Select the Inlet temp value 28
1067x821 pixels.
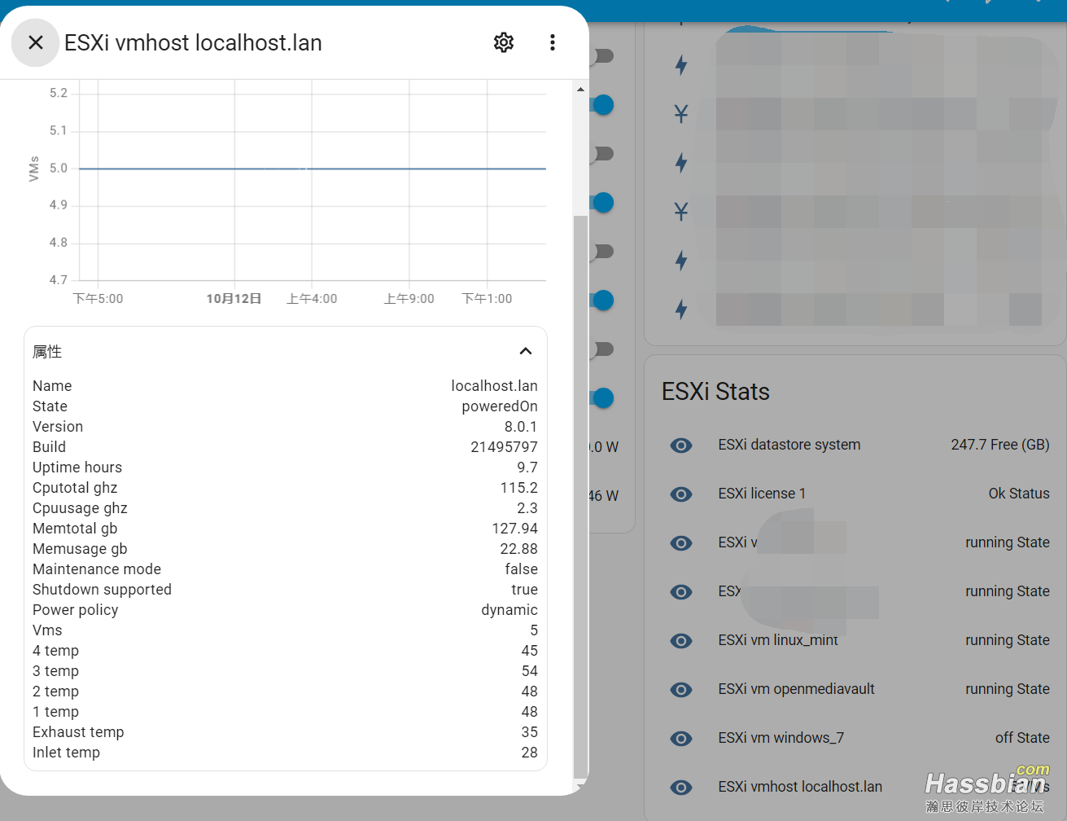pyautogui.click(x=529, y=753)
